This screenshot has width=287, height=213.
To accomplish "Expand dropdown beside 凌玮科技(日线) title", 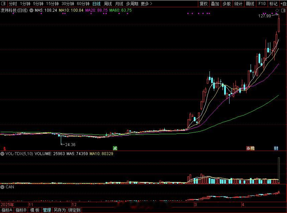I will [31, 10].
